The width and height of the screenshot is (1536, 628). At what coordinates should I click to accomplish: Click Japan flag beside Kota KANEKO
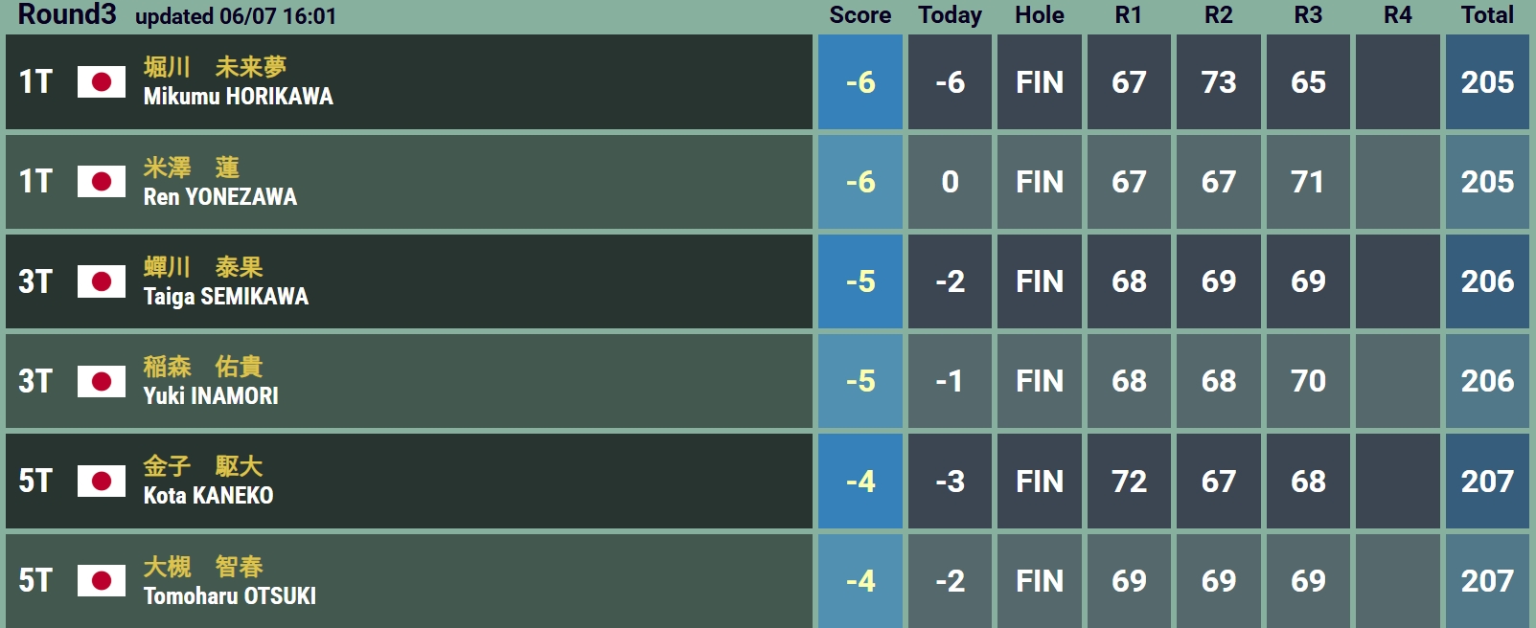point(102,481)
